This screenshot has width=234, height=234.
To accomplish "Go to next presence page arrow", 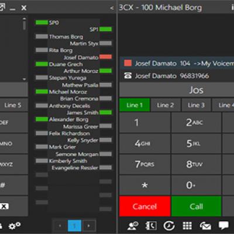I will point(89,226).
